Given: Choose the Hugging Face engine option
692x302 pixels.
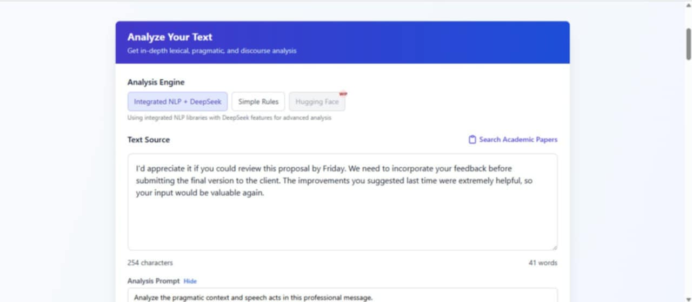Looking at the screenshot, I should pos(317,101).
